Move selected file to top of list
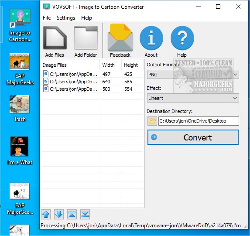Viewport: 250px width, 236px height. coord(72,214)
